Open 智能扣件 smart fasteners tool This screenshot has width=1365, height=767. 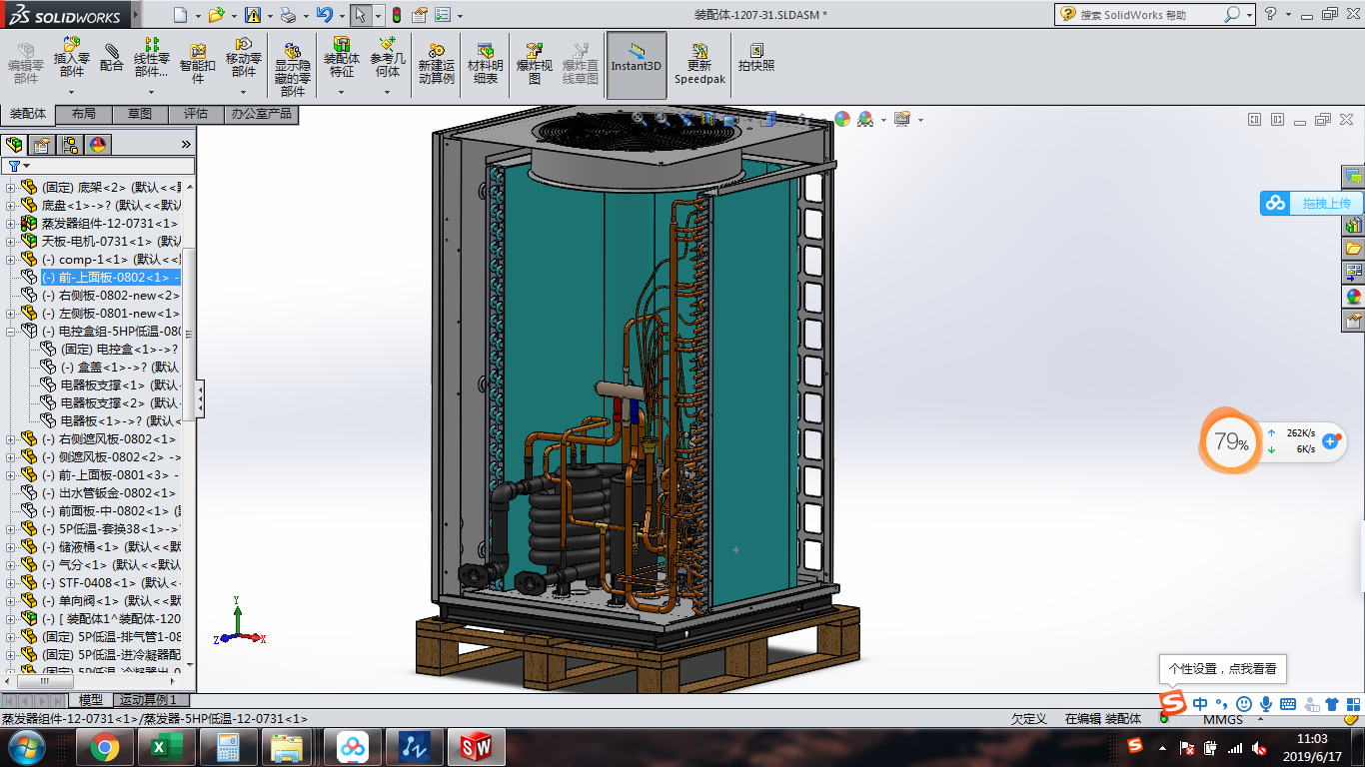[198, 63]
